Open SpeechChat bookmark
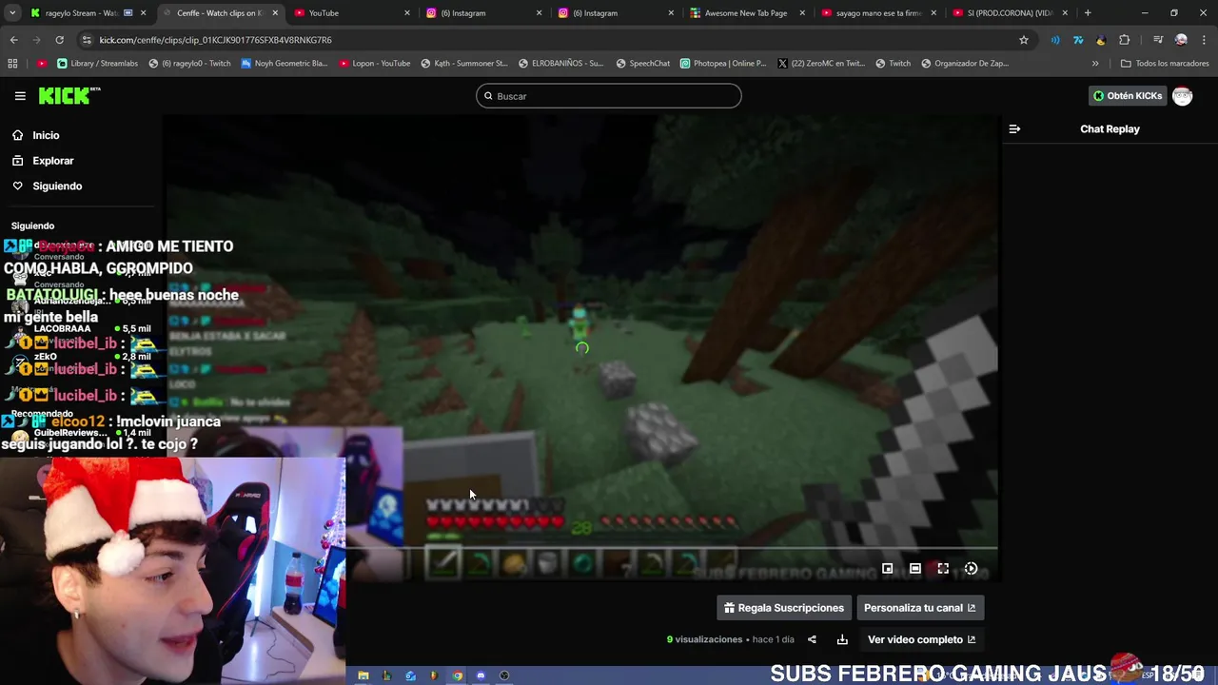 [x=642, y=64]
